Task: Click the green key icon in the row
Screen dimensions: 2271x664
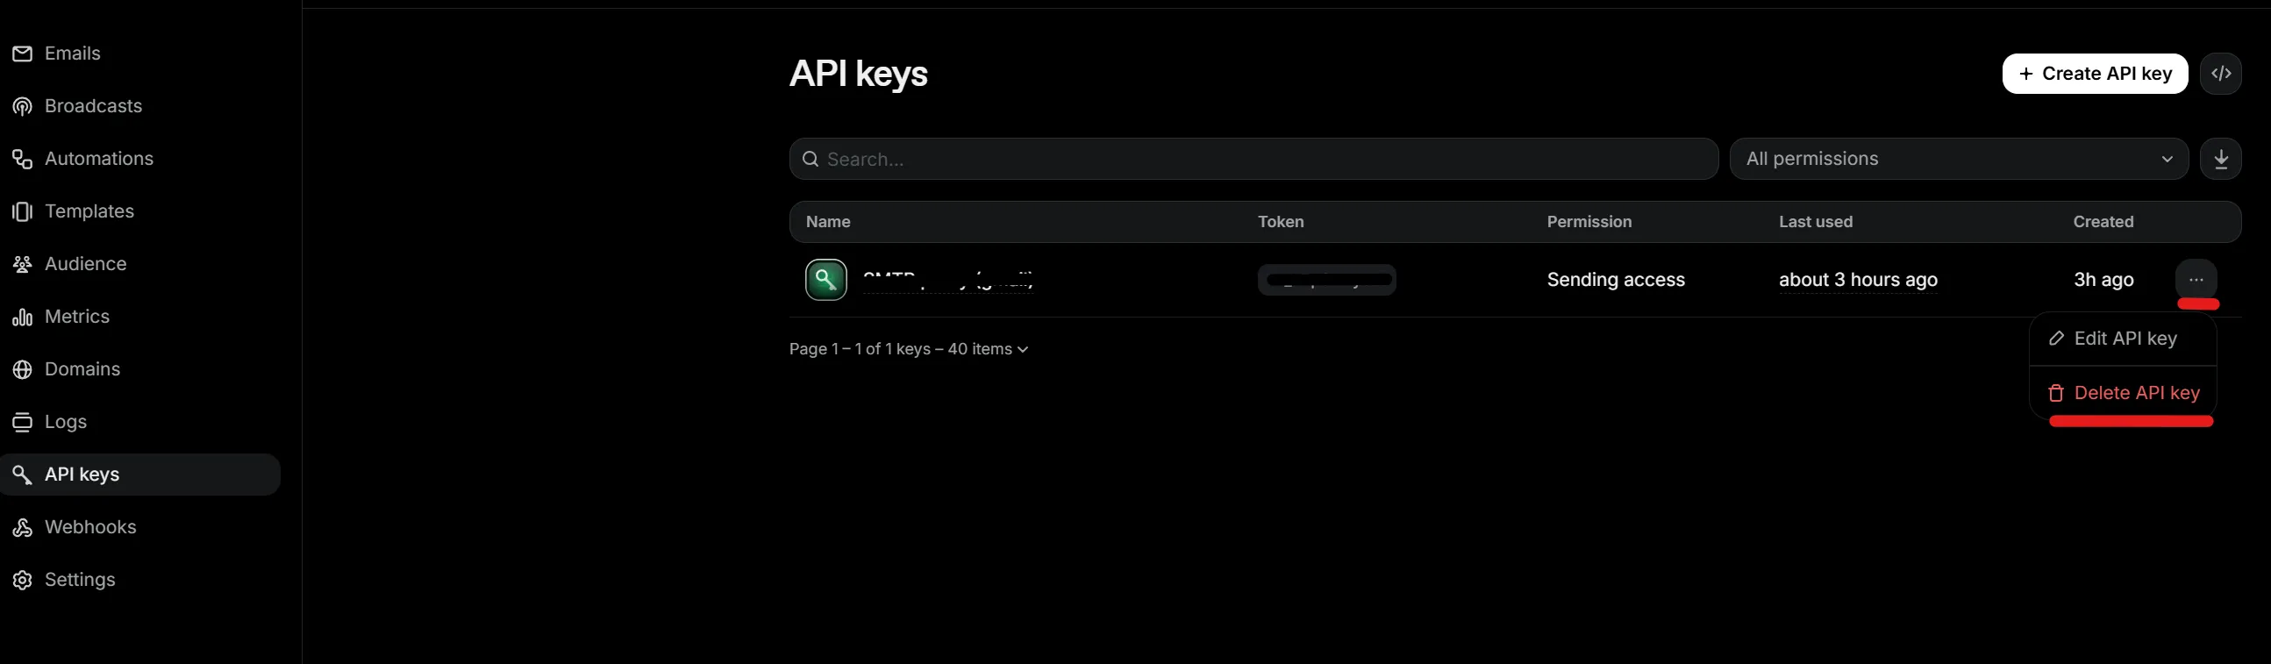Action: pos(826,280)
